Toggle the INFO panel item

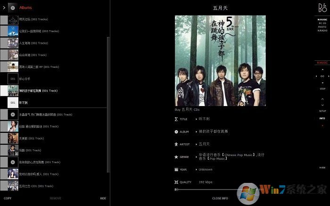pyautogui.click(x=322, y=118)
